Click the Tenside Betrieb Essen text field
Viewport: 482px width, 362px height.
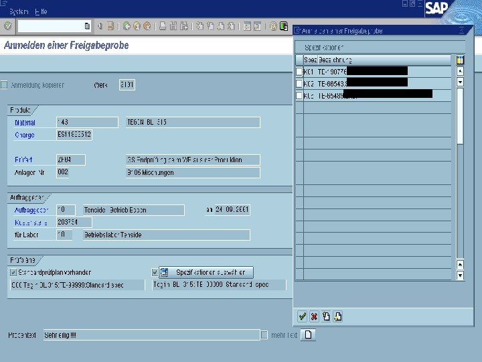coord(134,210)
